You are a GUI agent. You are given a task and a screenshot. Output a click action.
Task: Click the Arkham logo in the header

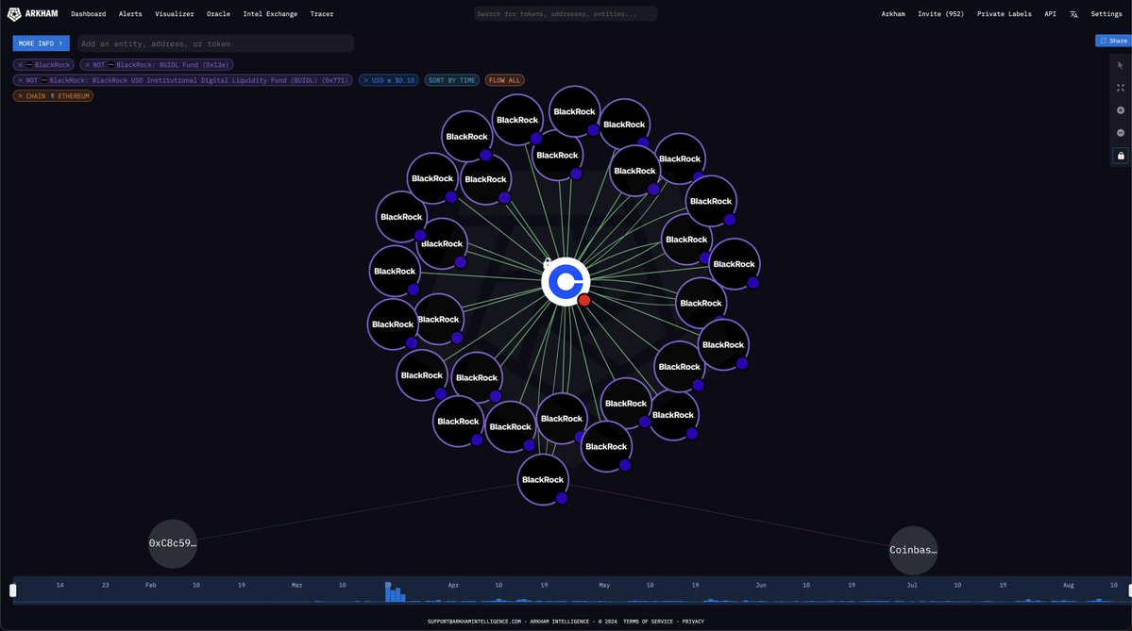(x=32, y=14)
